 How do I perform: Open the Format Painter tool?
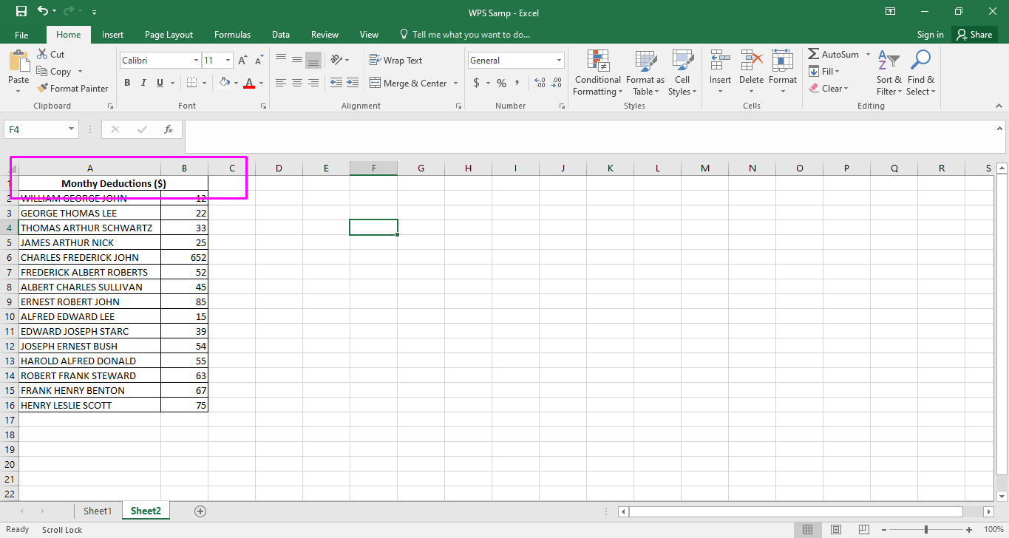pyautogui.click(x=72, y=88)
